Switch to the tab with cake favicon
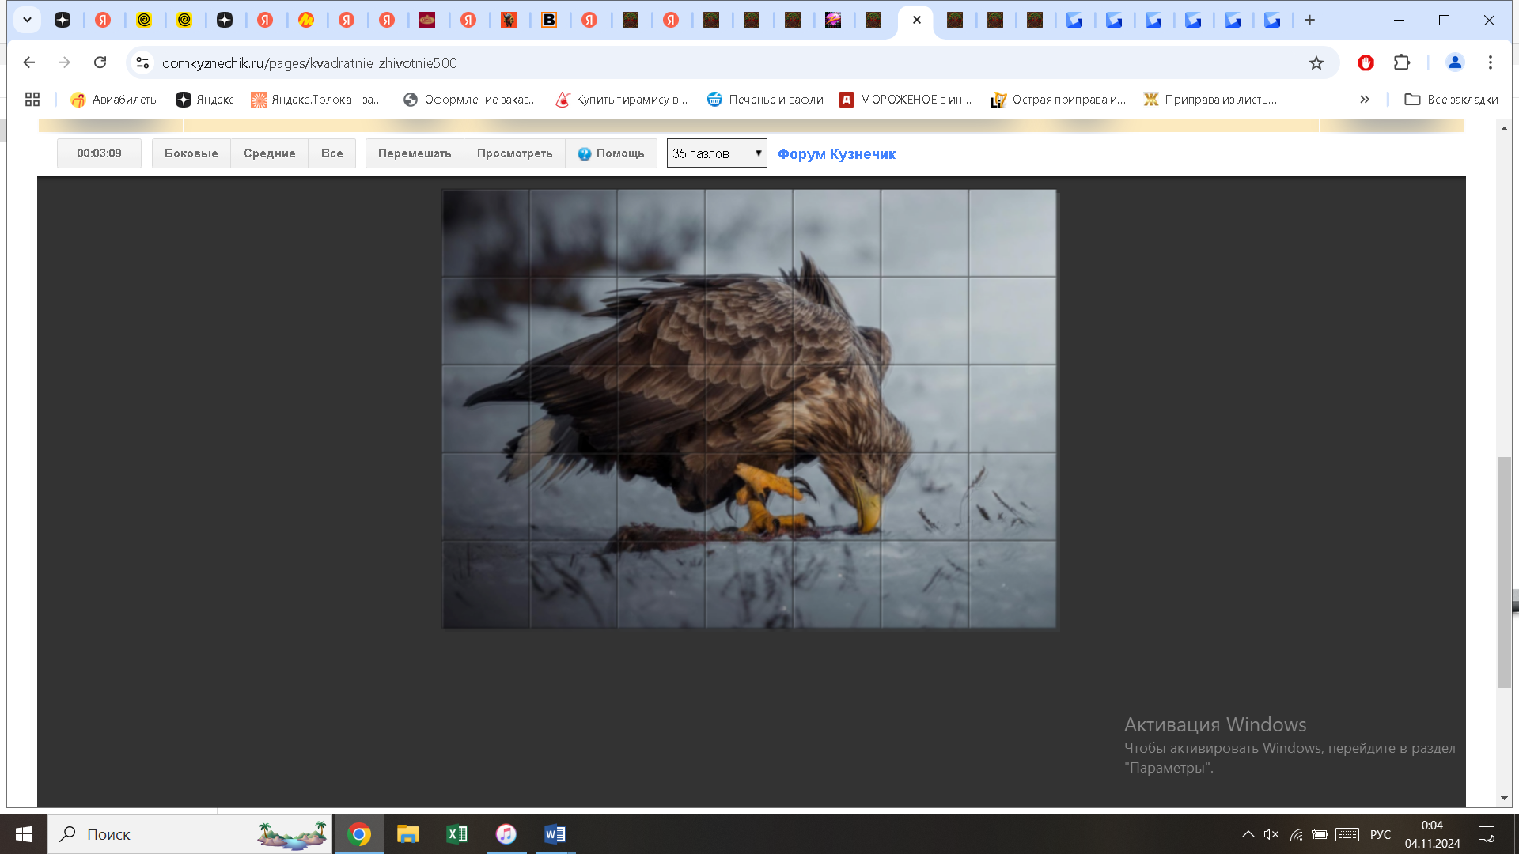This screenshot has height=854, width=1519. 427,20
